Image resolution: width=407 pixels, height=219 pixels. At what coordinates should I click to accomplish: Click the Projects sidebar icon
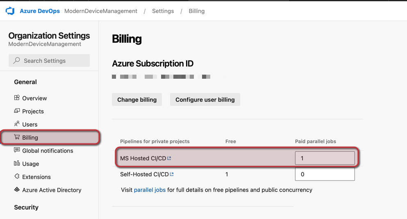(x=17, y=111)
